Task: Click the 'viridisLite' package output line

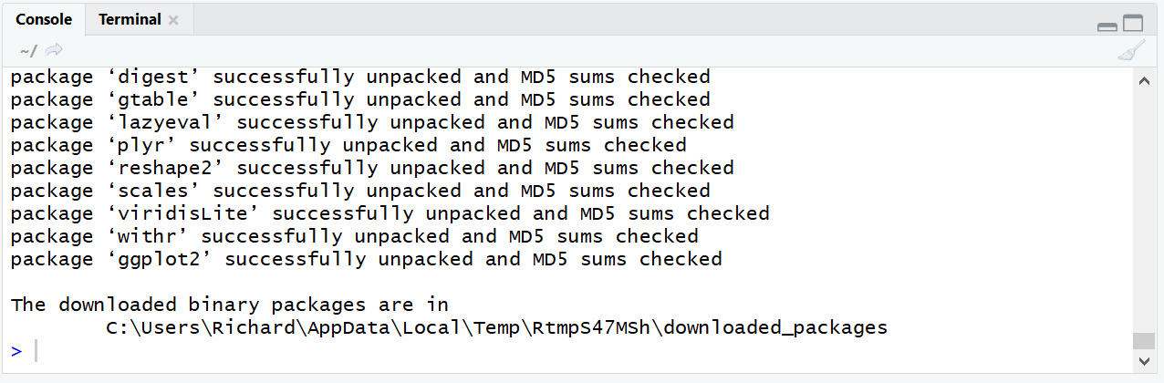Action: pos(390,213)
